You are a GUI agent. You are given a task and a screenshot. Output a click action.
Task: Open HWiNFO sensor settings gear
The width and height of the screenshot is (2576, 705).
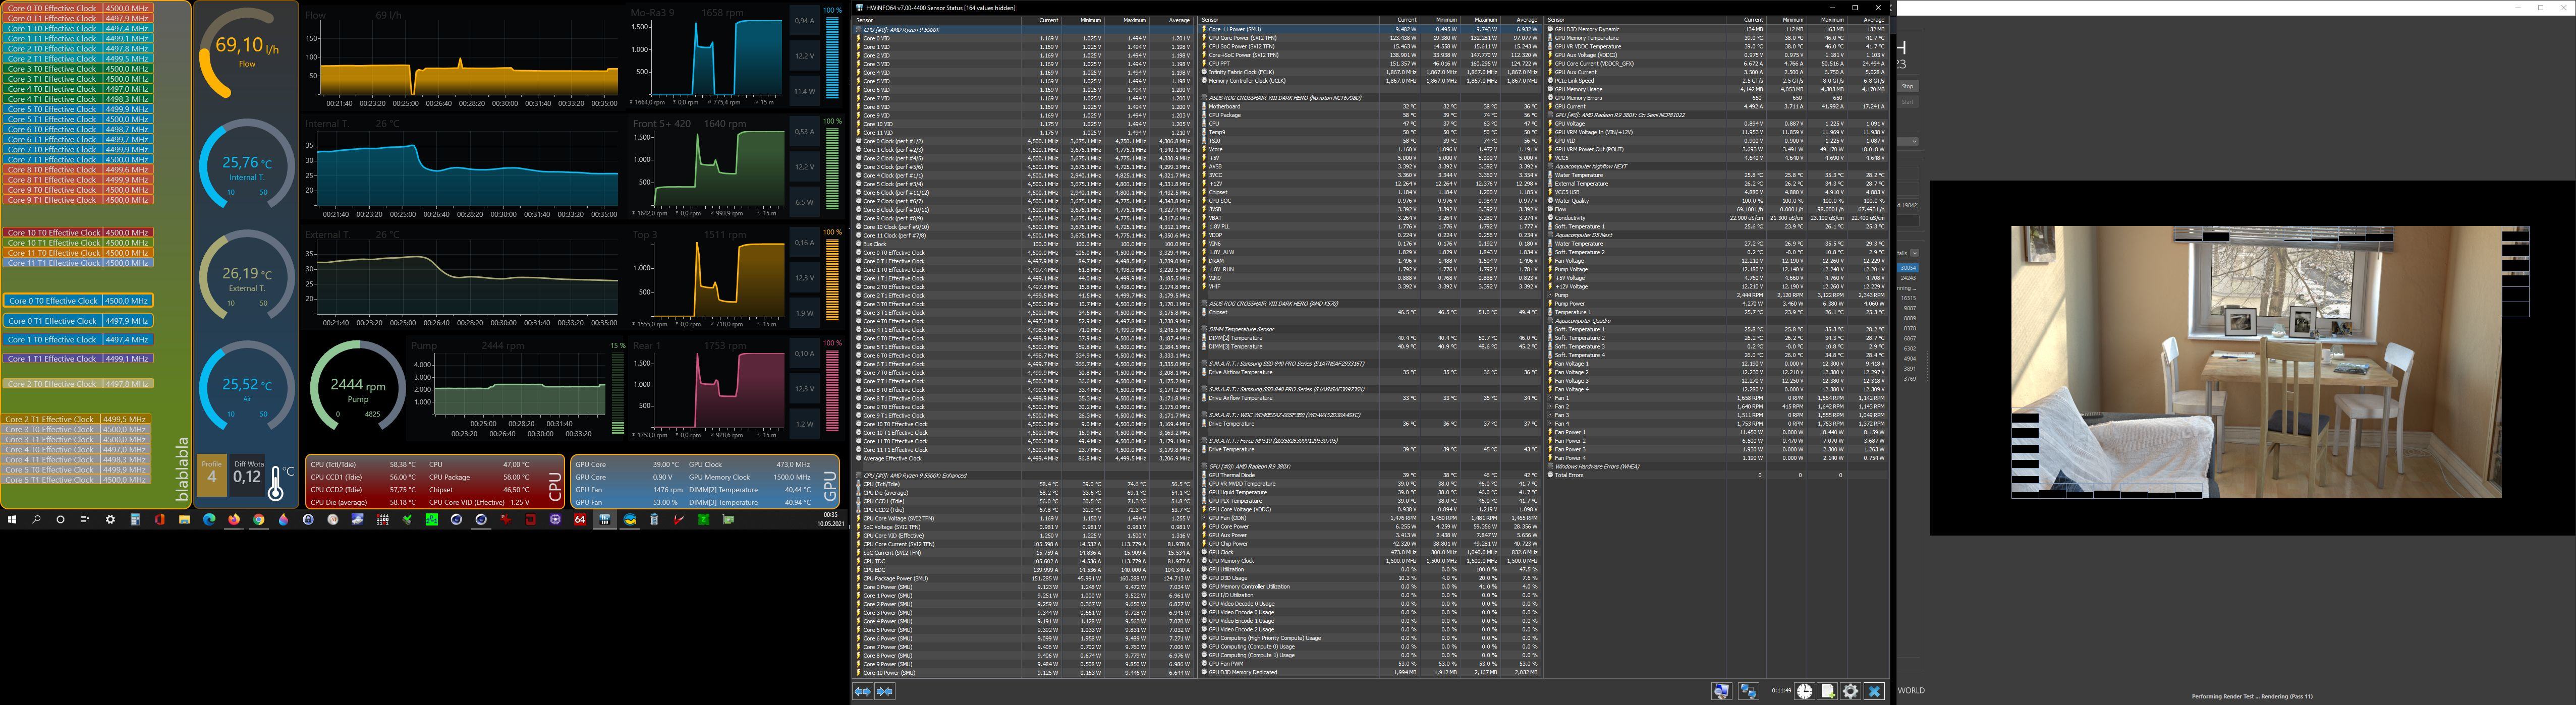click(1851, 691)
